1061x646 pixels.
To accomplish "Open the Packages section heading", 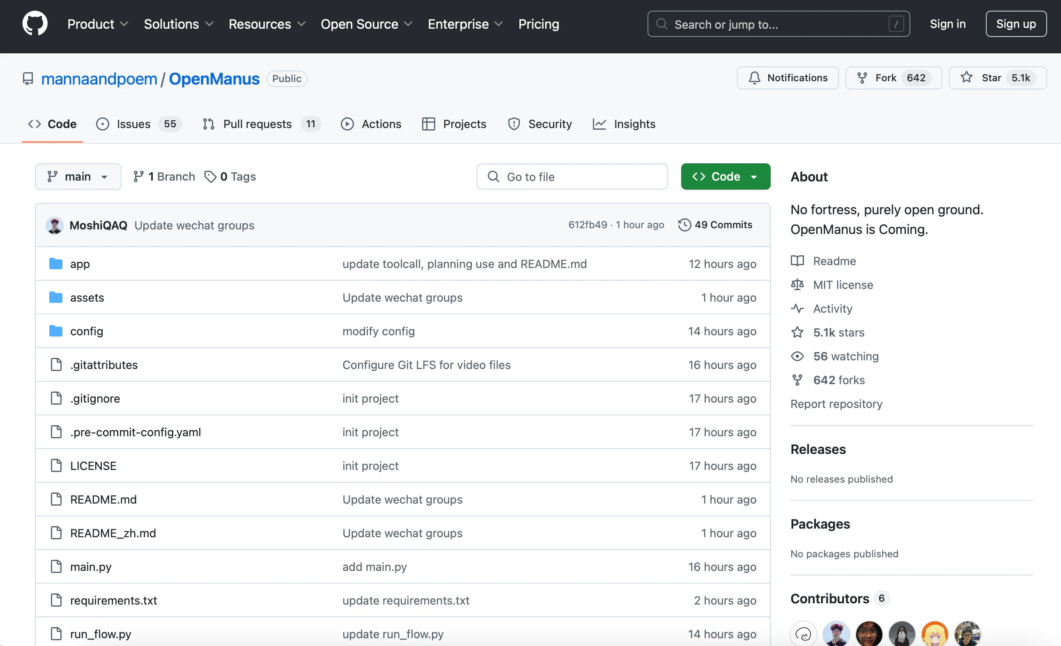I will pyautogui.click(x=820, y=524).
